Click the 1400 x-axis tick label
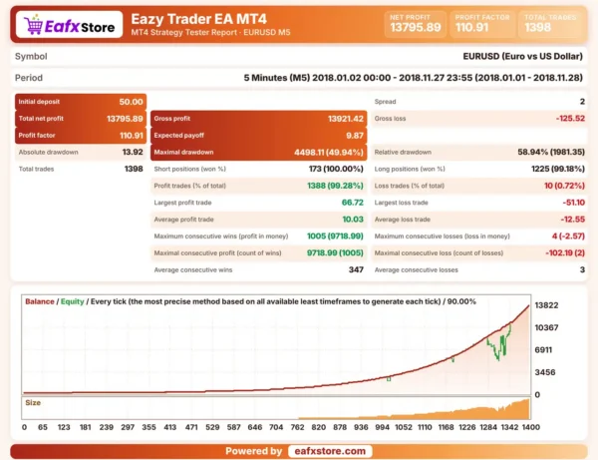598x460 pixels. (x=531, y=427)
